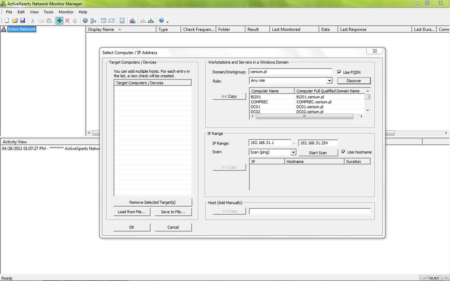Click Computer Full Qualified Domain Name header

click(x=330, y=91)
